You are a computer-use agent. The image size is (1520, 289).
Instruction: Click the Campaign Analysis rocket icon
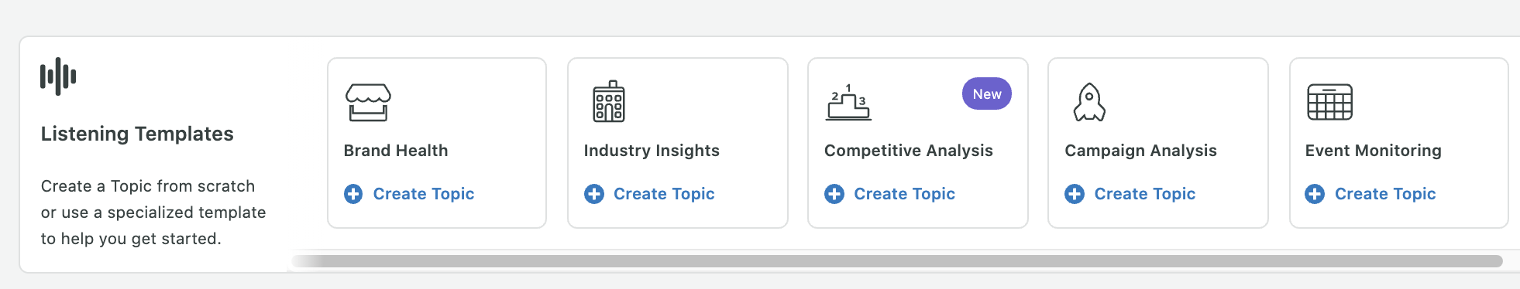1089,102
